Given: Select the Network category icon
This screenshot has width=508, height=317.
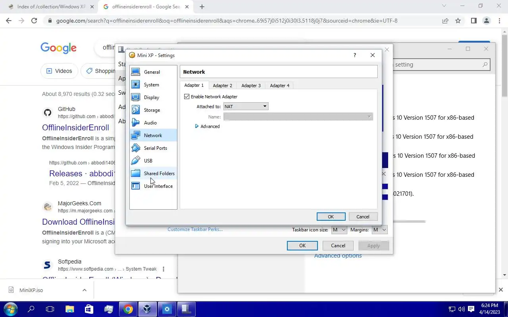Looking at the screenshot, I should pyautogui.click(x=136, y=136).
